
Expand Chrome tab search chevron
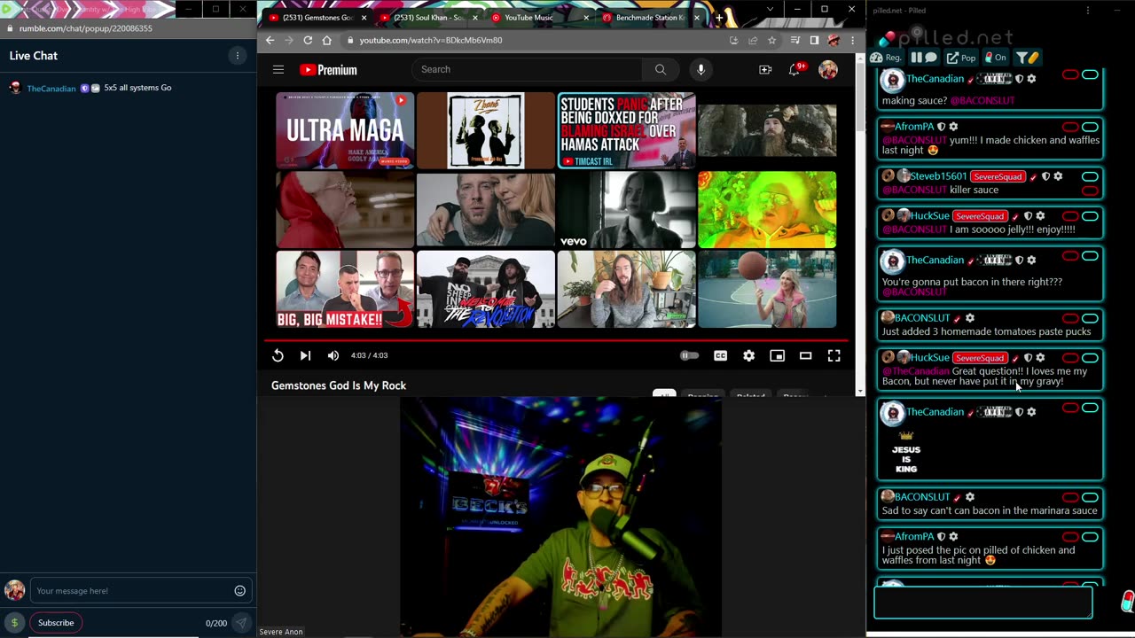(770, 9)
